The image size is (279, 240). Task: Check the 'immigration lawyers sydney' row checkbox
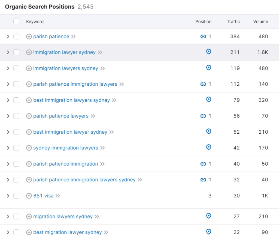point(16,68)
